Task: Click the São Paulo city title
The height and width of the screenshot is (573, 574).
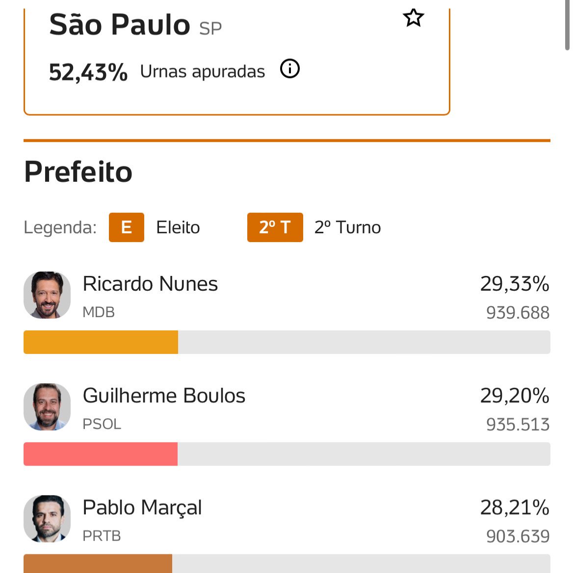Action: point(120,25)
